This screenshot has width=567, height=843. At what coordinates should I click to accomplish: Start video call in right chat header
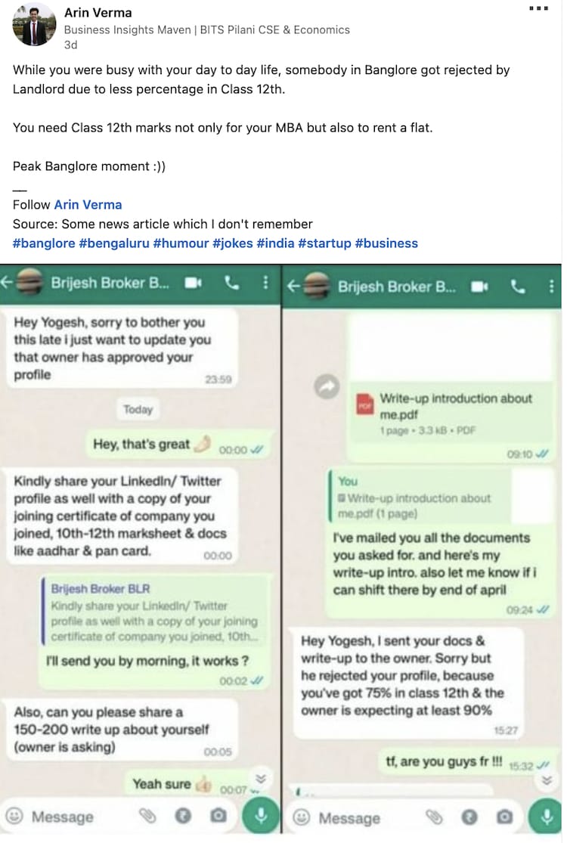coord(479,287)
